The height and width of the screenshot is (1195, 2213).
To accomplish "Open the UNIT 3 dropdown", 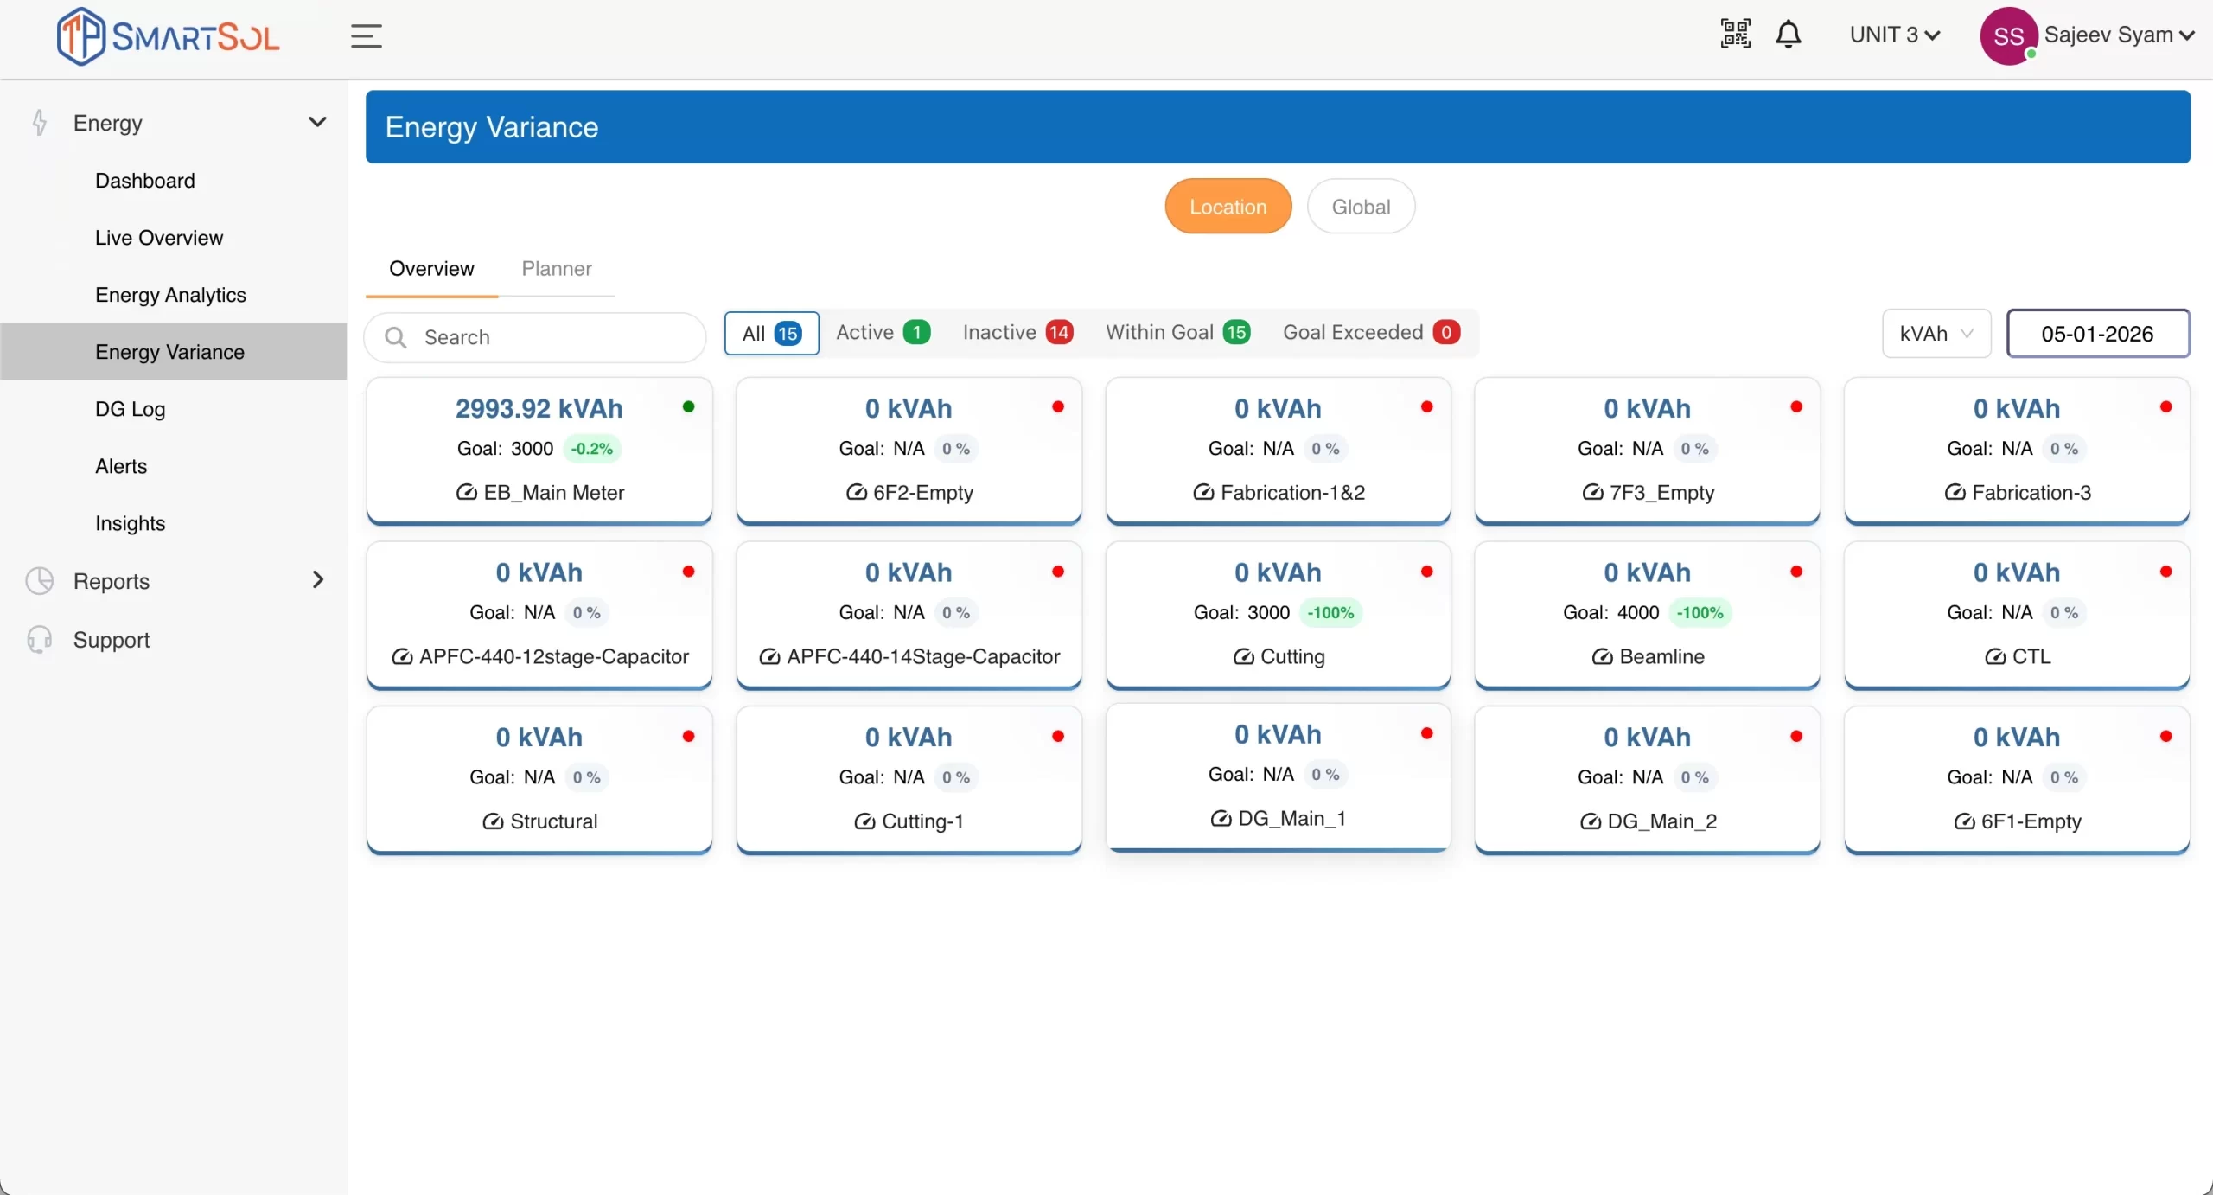I will [1895, 35].
